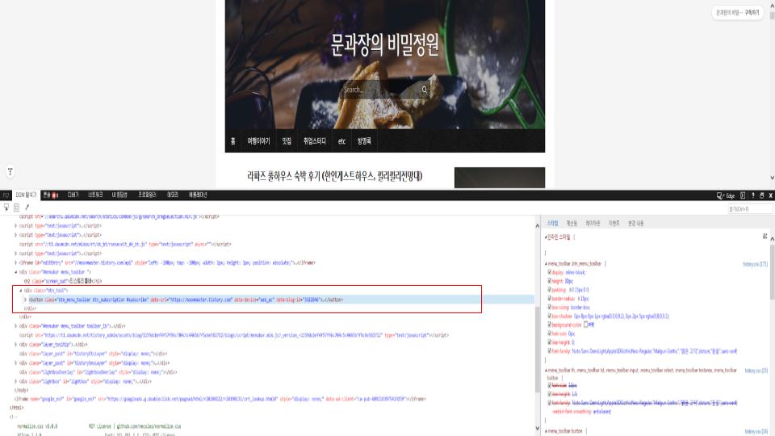
Task: Click the magnifier search icon on blog
Action: (424, 90)
